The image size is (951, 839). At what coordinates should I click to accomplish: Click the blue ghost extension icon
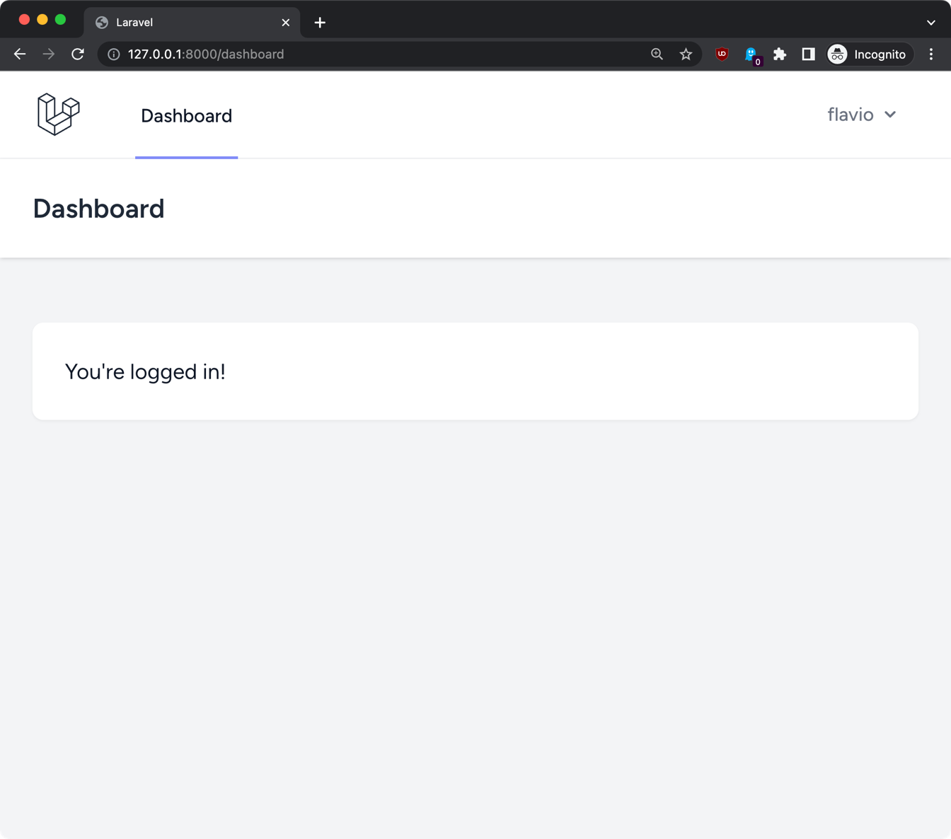751,54
